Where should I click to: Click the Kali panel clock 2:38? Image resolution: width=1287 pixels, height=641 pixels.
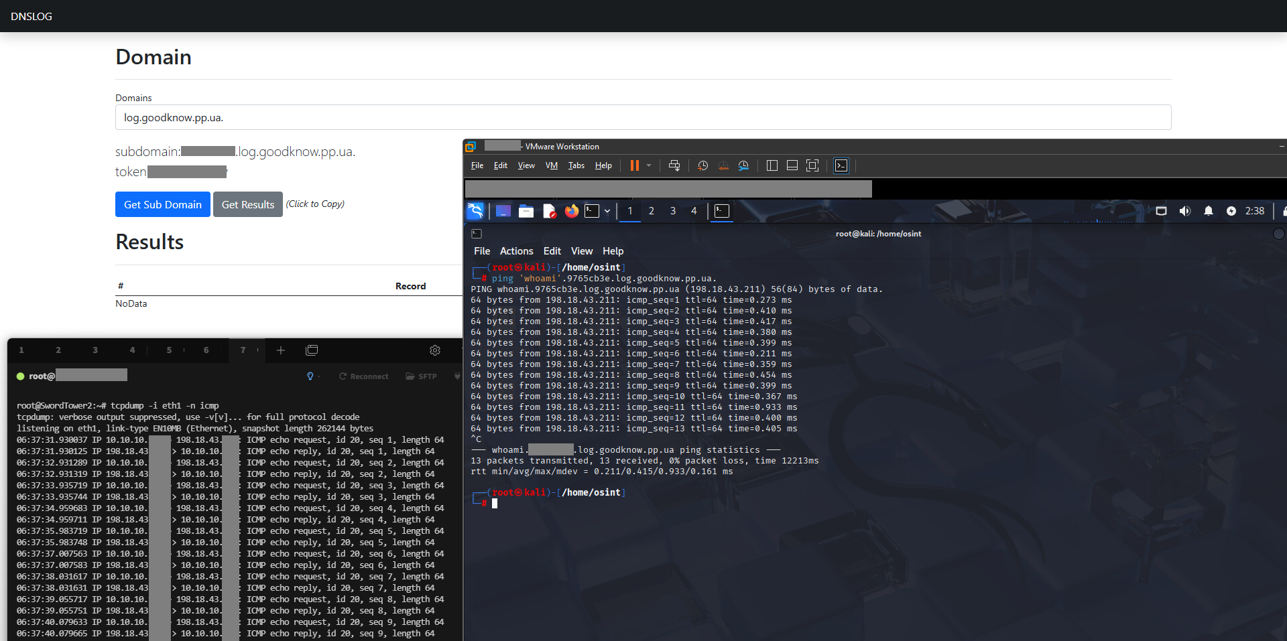(1255, 211)
